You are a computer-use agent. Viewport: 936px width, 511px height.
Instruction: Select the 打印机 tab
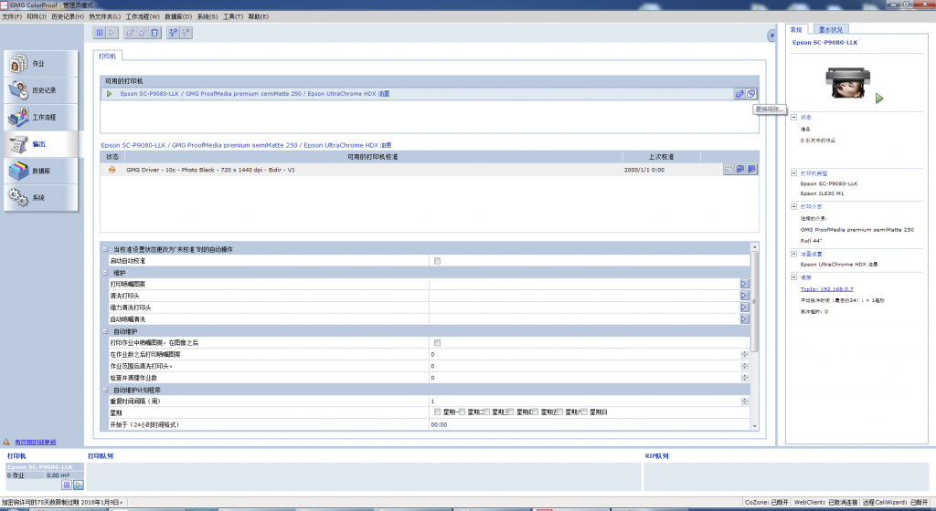[108, 56]
